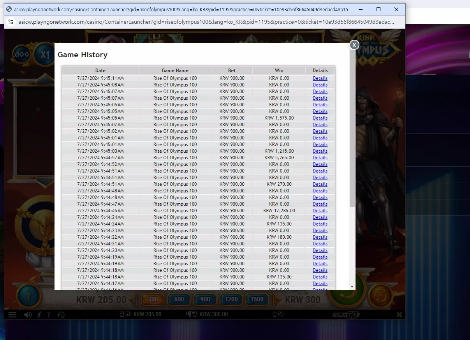Select the 1500 bet amount
The width and height of the screenshot is (470, 340).
[x=257, y=299]
